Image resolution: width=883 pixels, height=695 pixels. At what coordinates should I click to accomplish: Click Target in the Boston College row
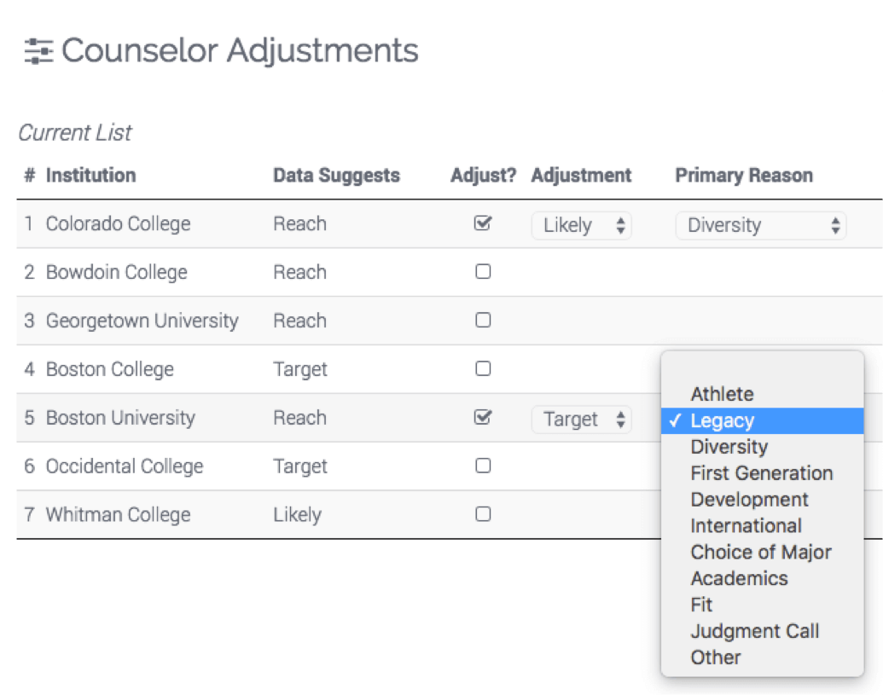(300, 370)
